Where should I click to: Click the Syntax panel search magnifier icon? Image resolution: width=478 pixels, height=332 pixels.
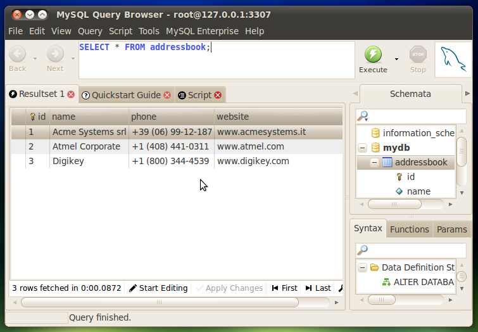point(363,250)
